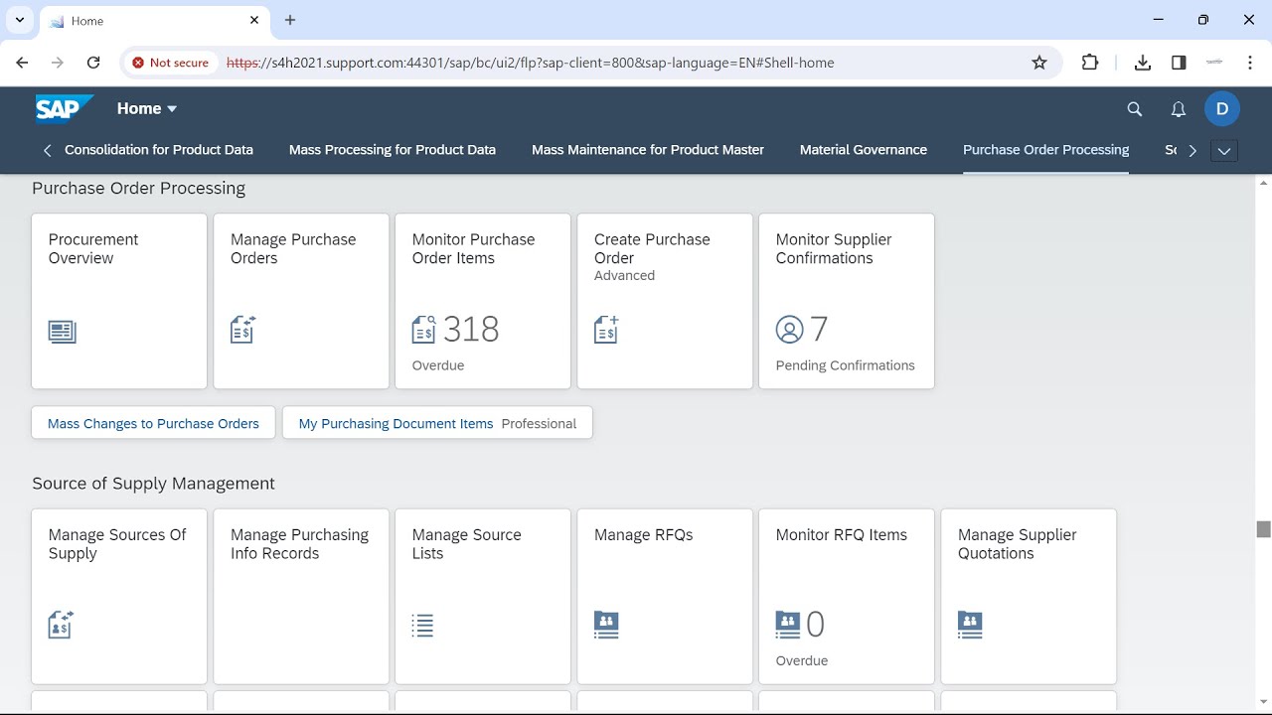Click Create Purchase Order tile title
Viewport: 1272px width, 715px height.
point(652,248)
